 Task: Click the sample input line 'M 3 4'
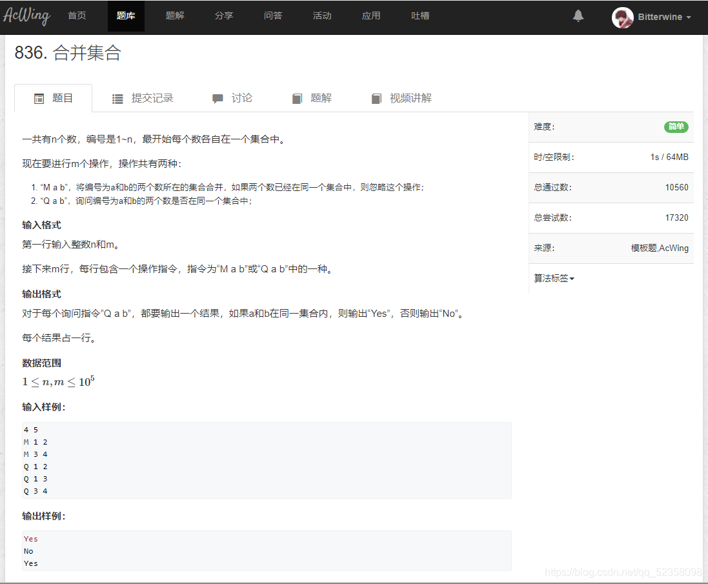tap(35, 454)
